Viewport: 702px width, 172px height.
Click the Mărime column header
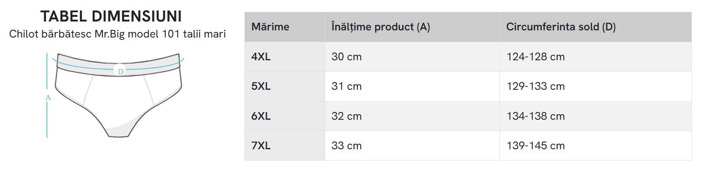270,27
